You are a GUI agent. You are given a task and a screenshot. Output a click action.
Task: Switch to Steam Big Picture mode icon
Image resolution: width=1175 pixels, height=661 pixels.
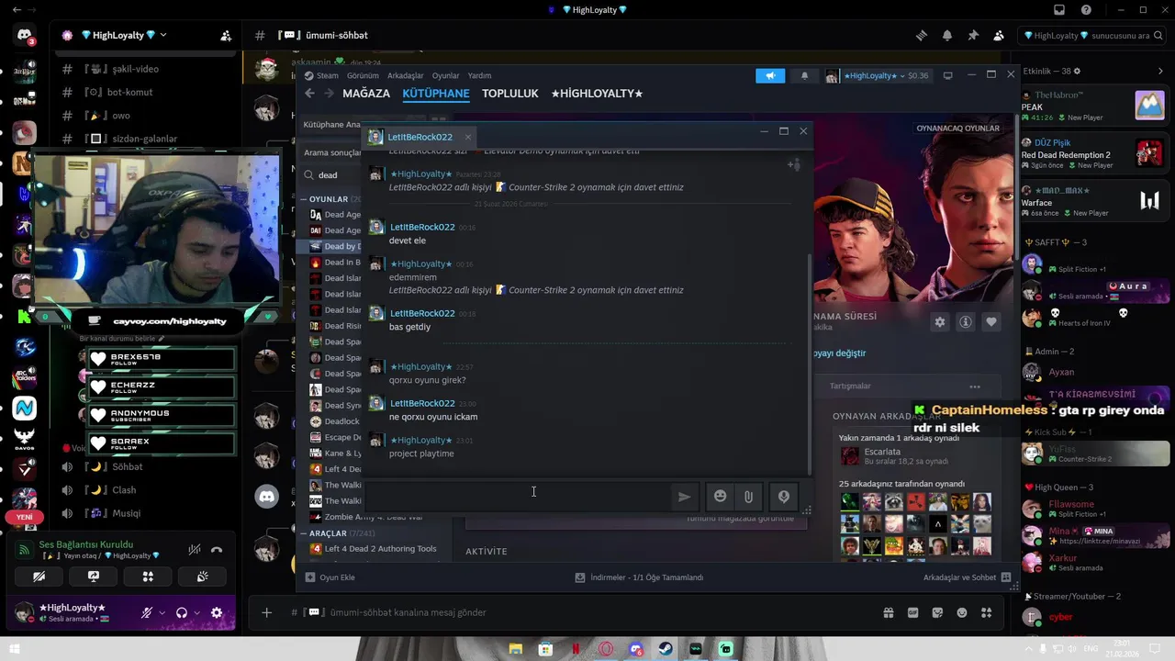click(948, 75)
